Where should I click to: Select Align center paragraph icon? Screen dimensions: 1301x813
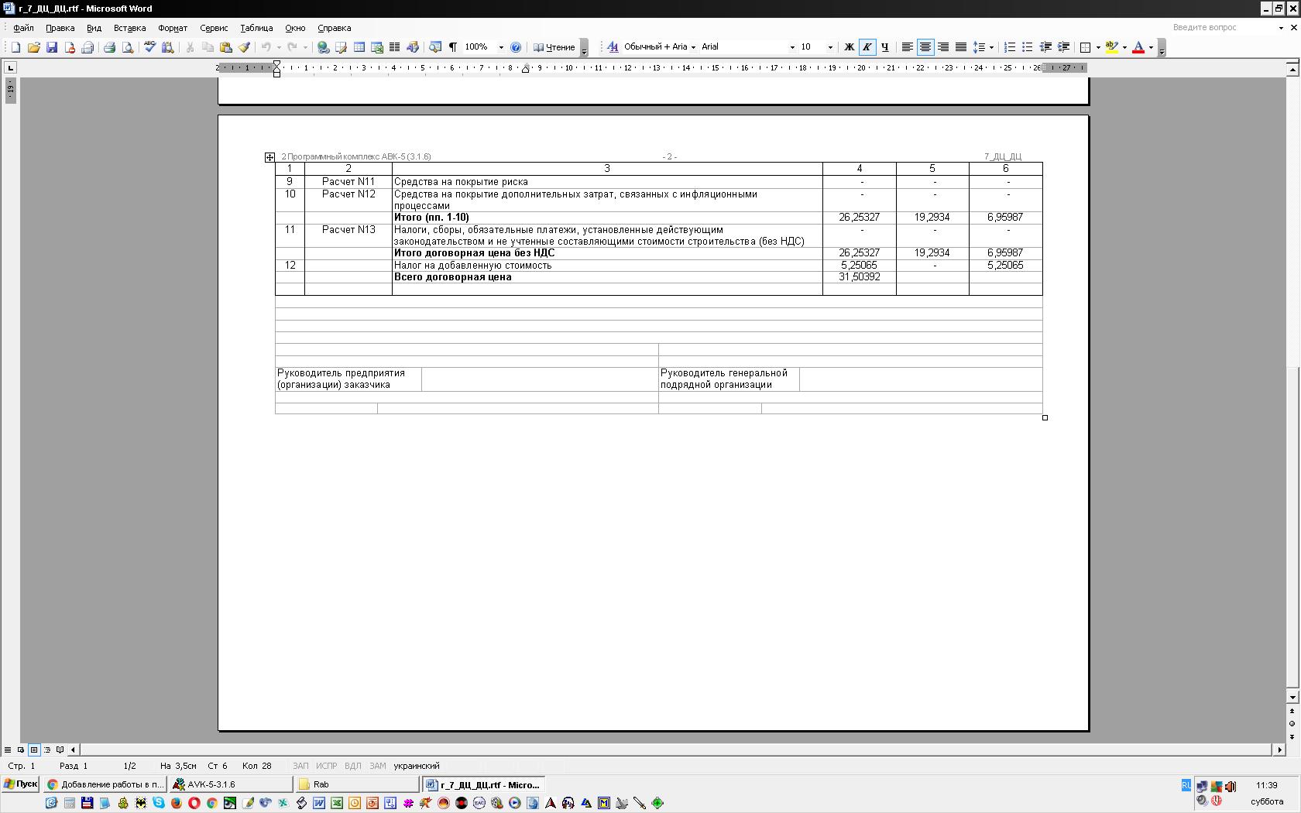pyautogui.click(x=925, y=47)
